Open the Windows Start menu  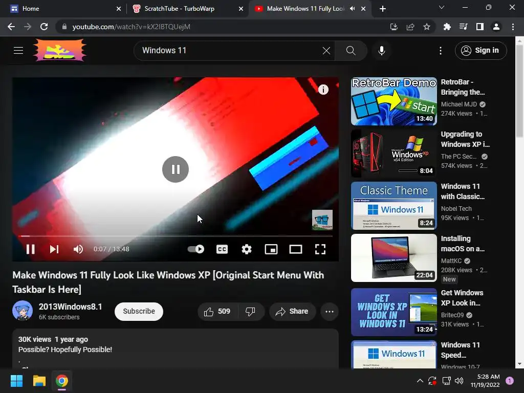tap(16, 381)
